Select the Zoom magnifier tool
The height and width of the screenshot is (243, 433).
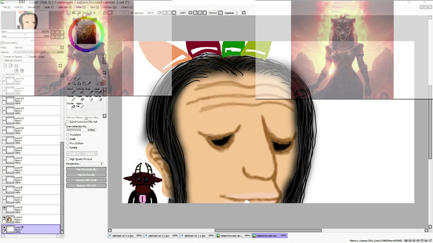74,84
